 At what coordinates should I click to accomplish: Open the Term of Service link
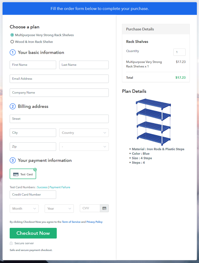coord(71,222)
